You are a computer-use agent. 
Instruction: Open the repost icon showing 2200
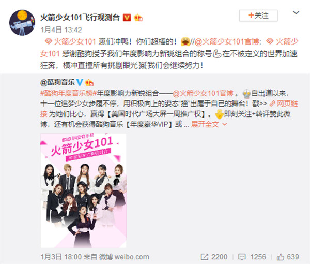click(x=205, y=257)
